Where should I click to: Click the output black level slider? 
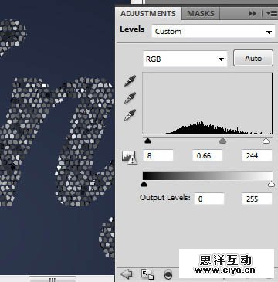click(x=144, y=184)
